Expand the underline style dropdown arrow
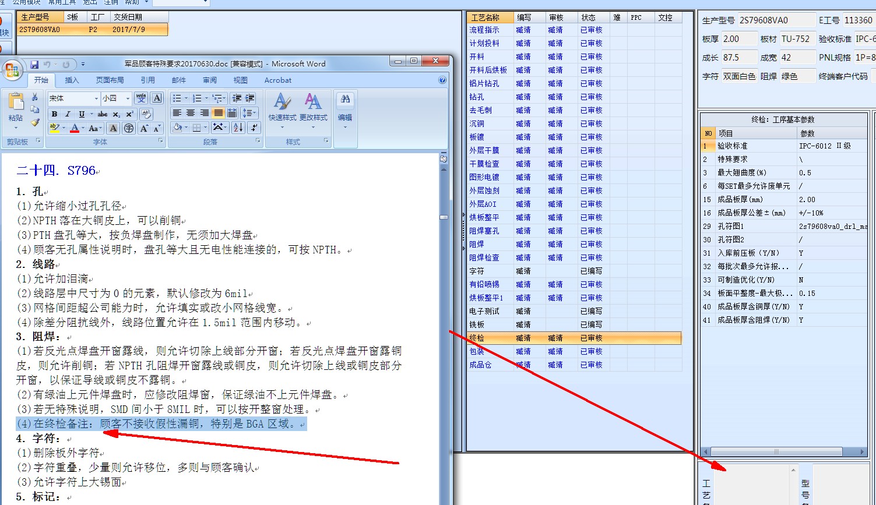This screenshot has width=876, height=505. (90, 114)
